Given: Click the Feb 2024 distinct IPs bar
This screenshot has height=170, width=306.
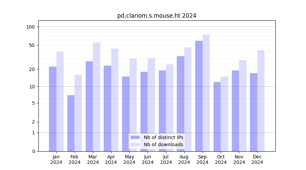Looking at the screenshot, I should tap(71, 123).
